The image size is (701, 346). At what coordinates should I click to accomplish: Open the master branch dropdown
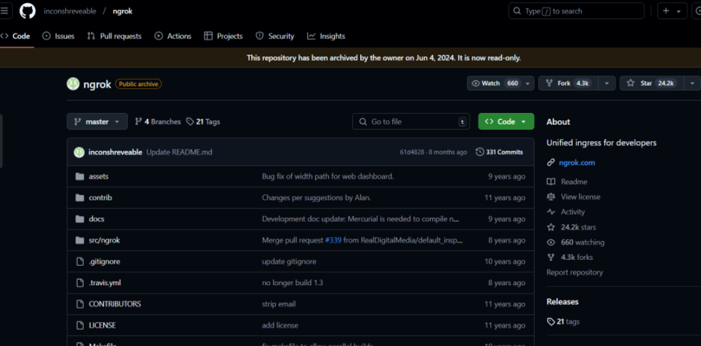pyautogui.click(x=97, y=121)
